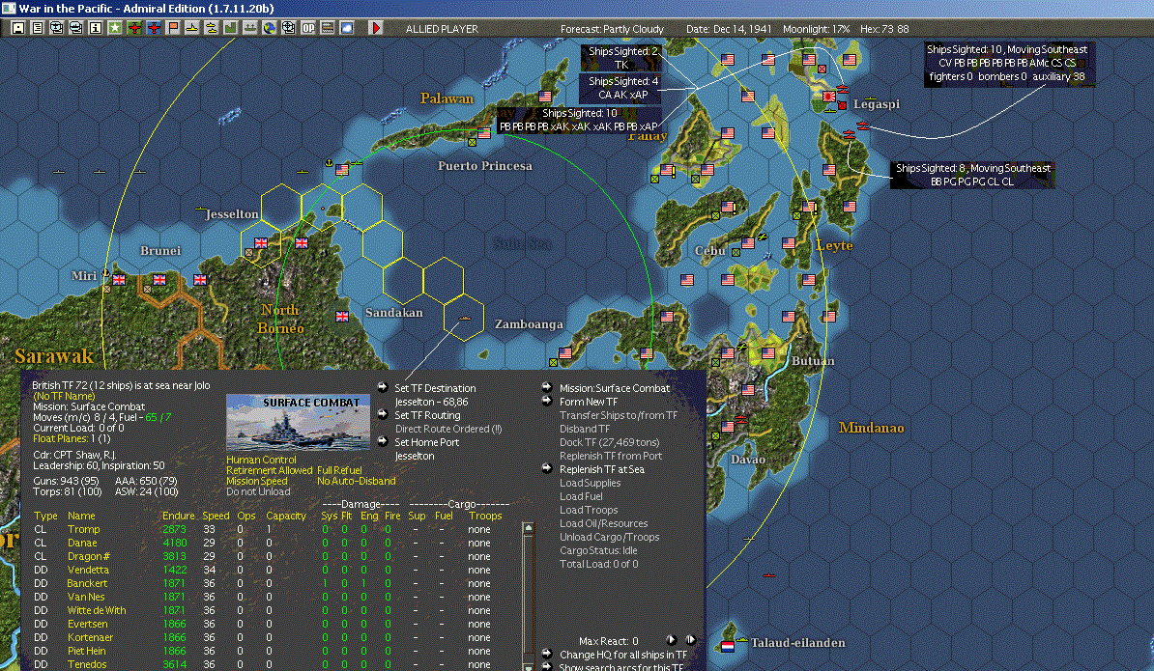Viewport: 1154px width, 671px height.
Task: Click the arrow beside Form New TF
Action: click(547, 401)
